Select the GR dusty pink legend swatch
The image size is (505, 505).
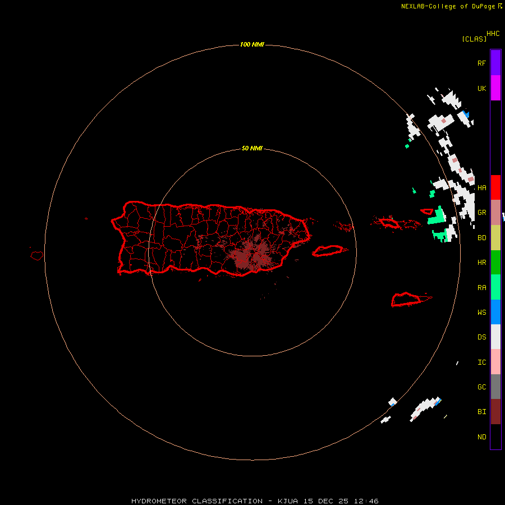[495, 213]
